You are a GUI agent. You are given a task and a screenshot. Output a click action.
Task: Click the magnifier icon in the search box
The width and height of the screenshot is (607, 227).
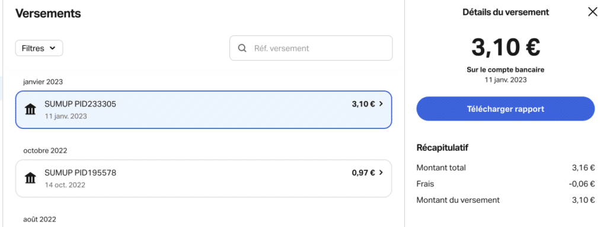[242, 48]
